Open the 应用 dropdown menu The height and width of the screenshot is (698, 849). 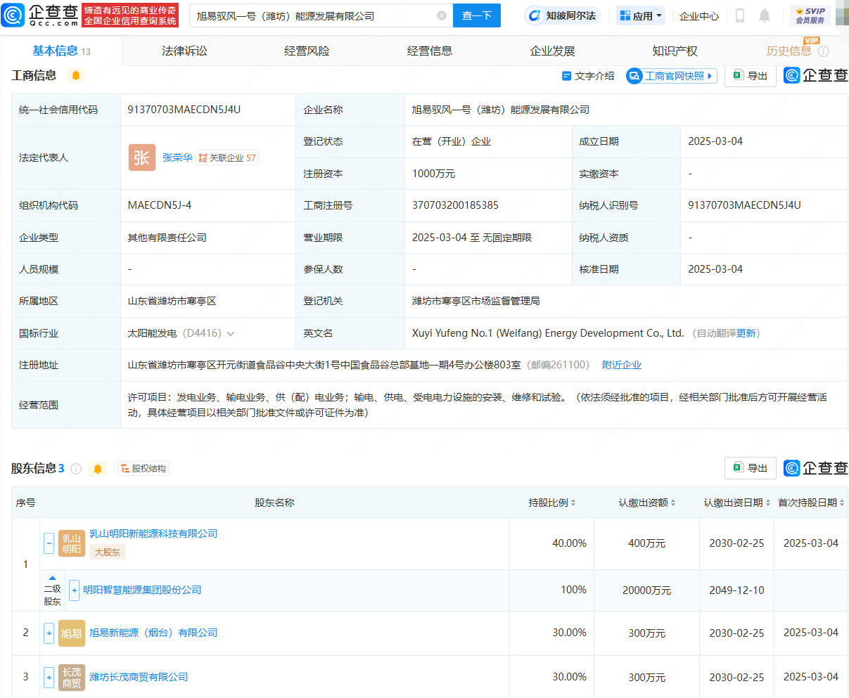pos(641,15)
